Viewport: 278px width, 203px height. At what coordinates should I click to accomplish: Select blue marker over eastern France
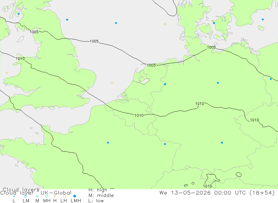165,144
